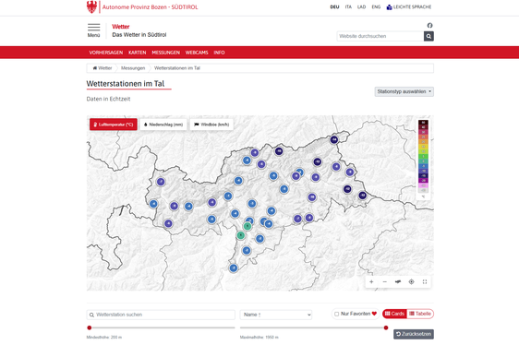Open the VORHERSAGEN menu

(106, 53)
